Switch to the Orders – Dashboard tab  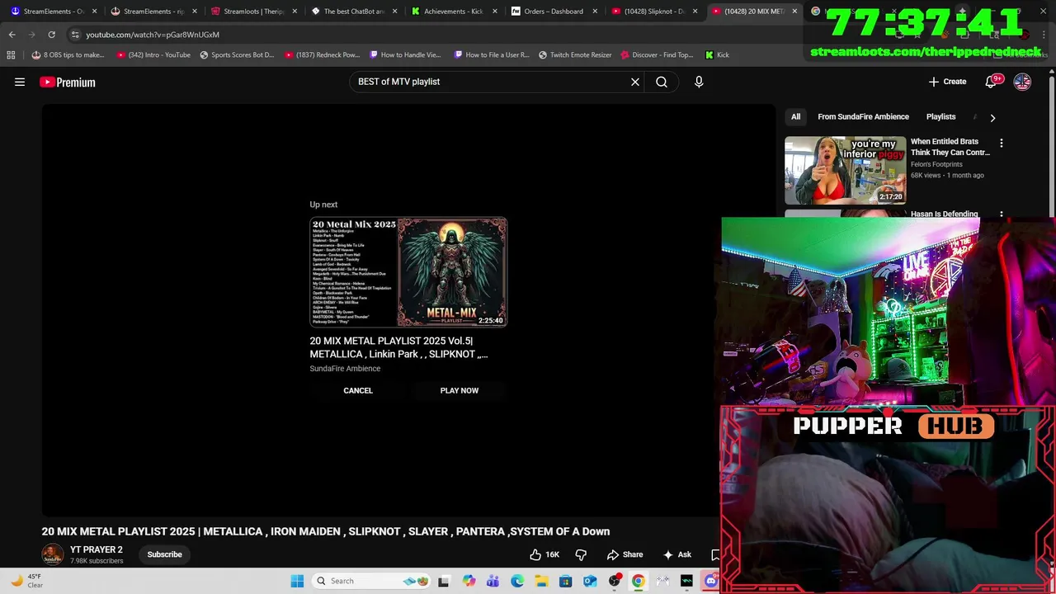[554, 12]
